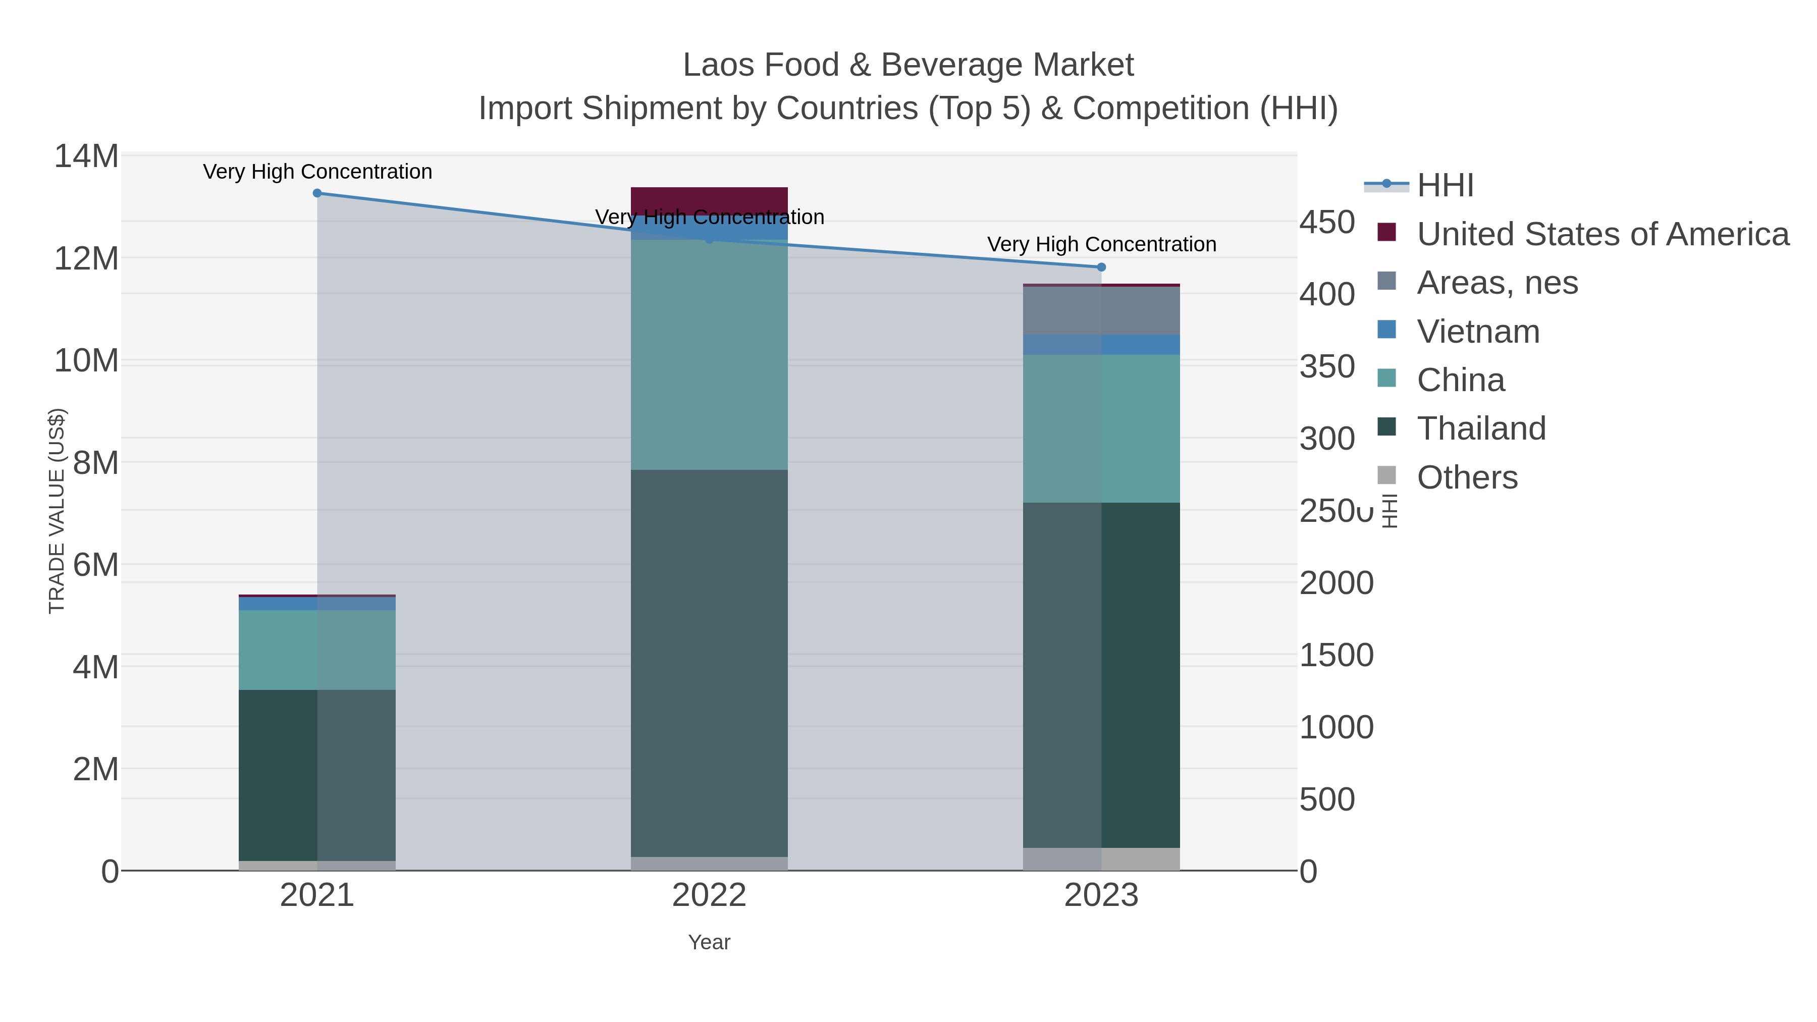The image size is (1817, 1022).
Task: Click the Year axis title
Action: [x=710, y=942]
